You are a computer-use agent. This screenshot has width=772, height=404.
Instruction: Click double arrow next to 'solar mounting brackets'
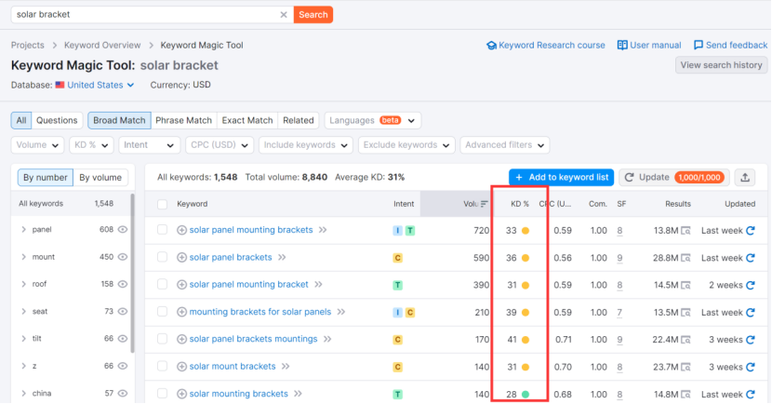298,394
